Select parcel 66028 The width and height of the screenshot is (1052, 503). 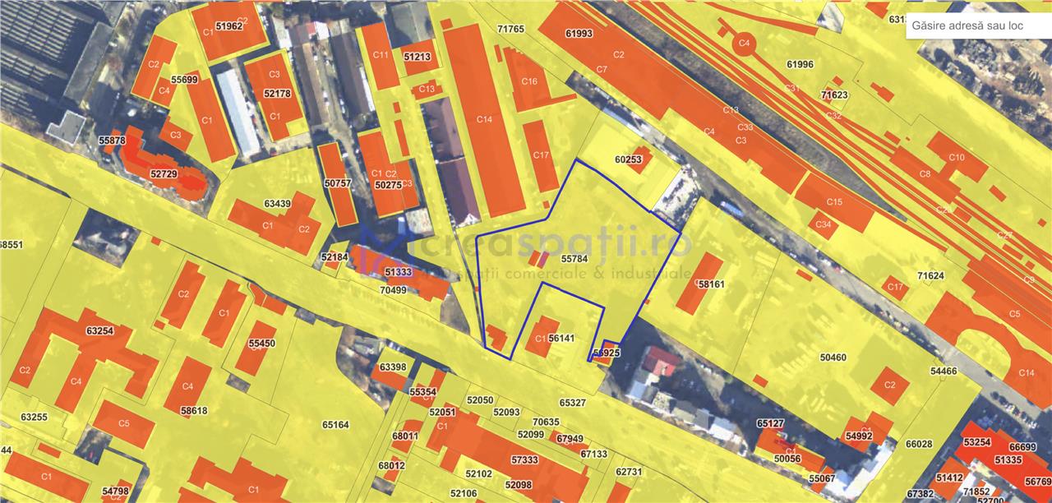coord(919,444)
